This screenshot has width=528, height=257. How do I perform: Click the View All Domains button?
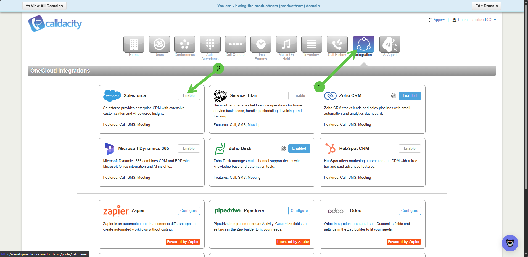click(x=44, y=6)
